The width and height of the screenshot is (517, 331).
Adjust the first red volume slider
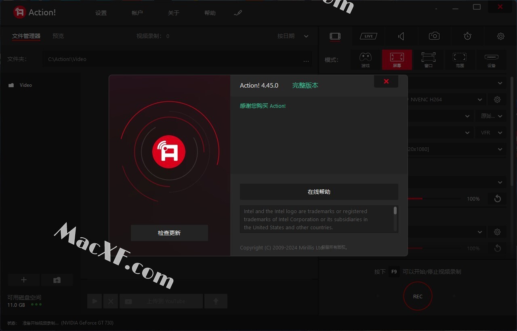pos(433,199)
